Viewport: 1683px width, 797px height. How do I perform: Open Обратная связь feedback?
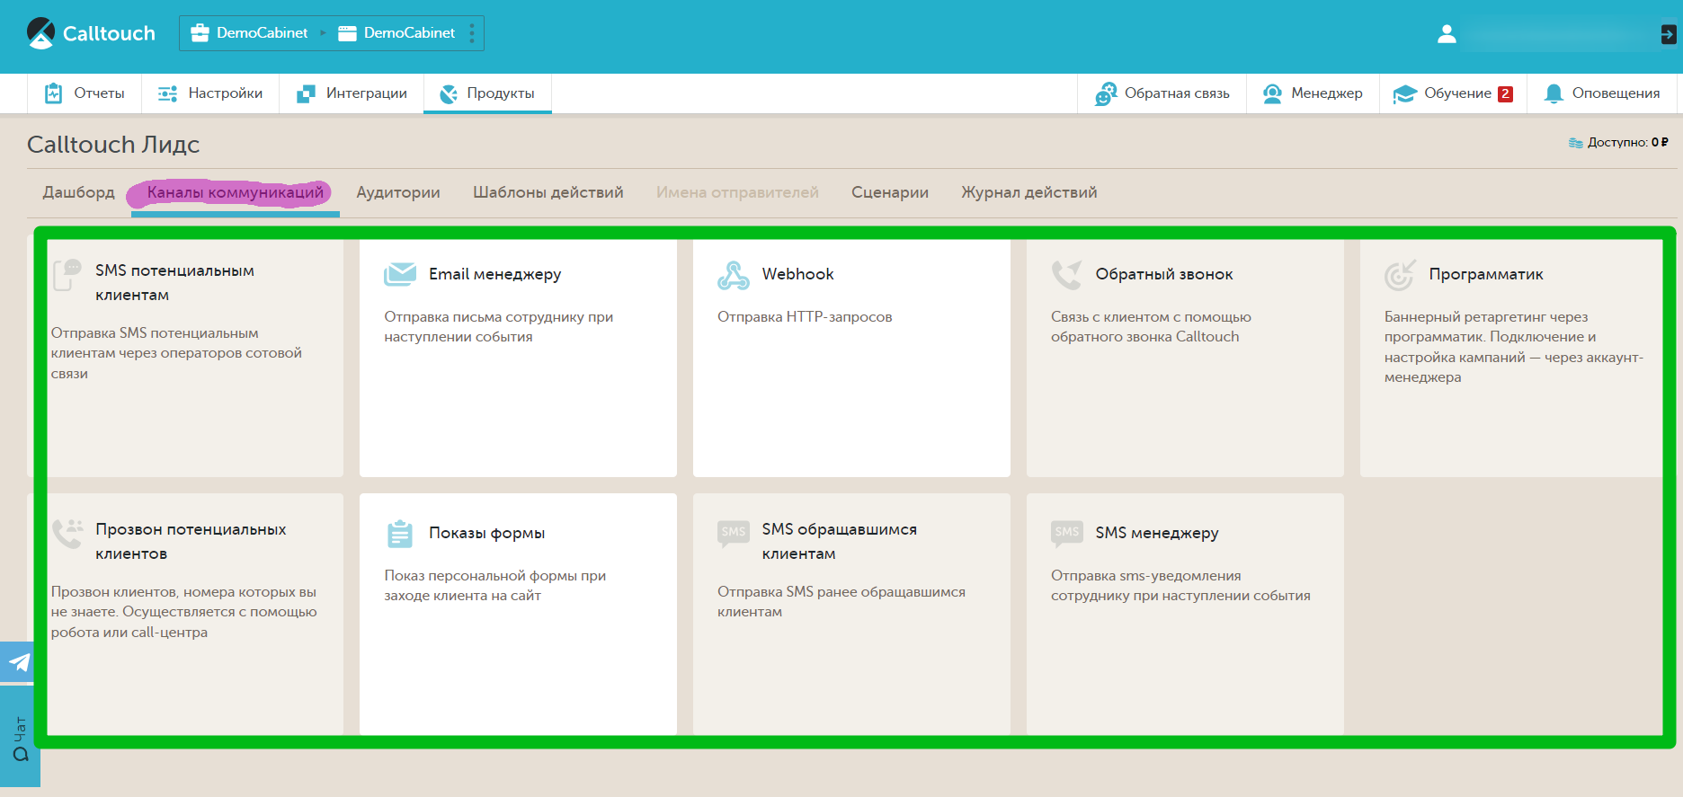1162,93
